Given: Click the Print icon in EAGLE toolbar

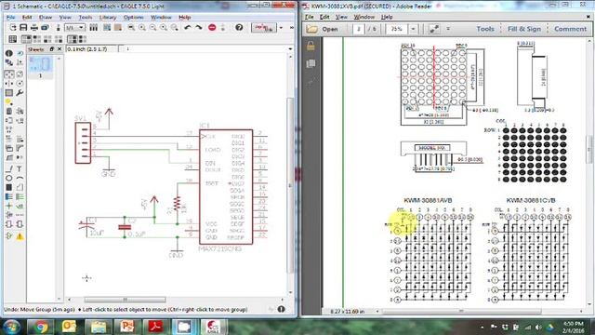Looking at the screenshot, I should (34, 27).
